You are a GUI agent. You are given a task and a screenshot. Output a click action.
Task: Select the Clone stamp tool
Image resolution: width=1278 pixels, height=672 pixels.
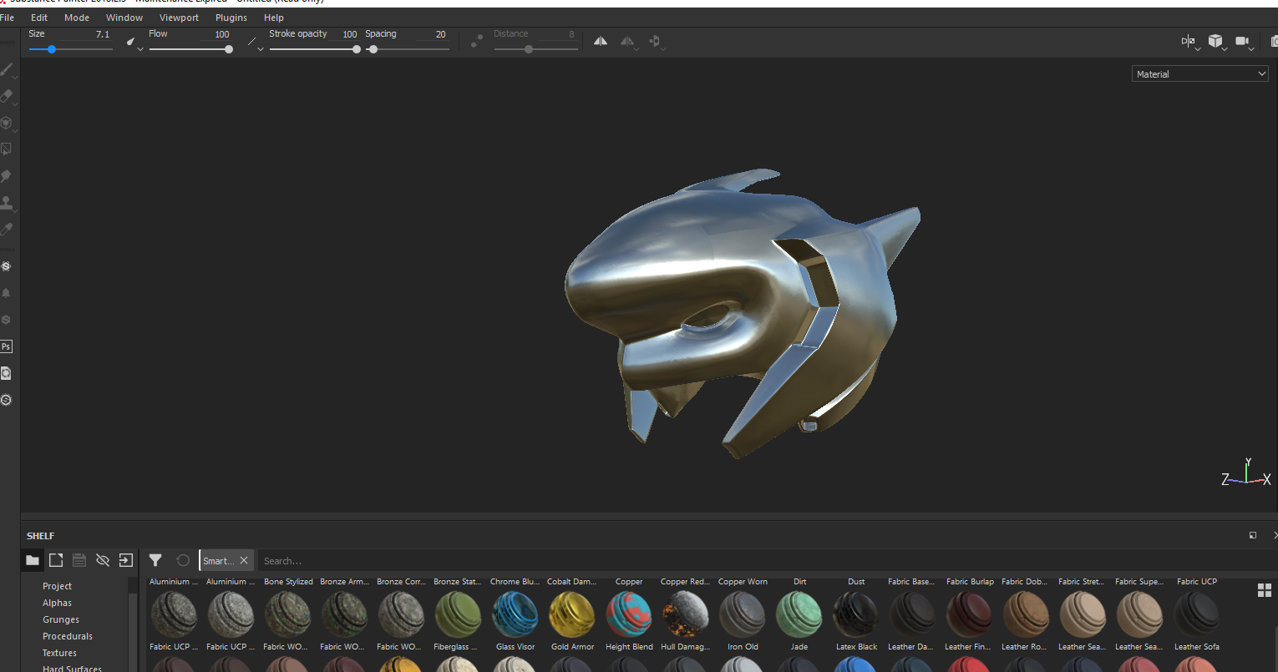[7, 203]
